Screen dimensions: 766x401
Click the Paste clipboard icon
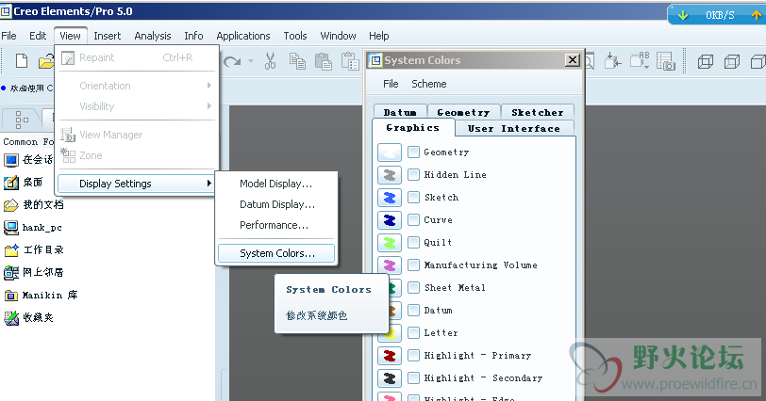click(323, 61)
